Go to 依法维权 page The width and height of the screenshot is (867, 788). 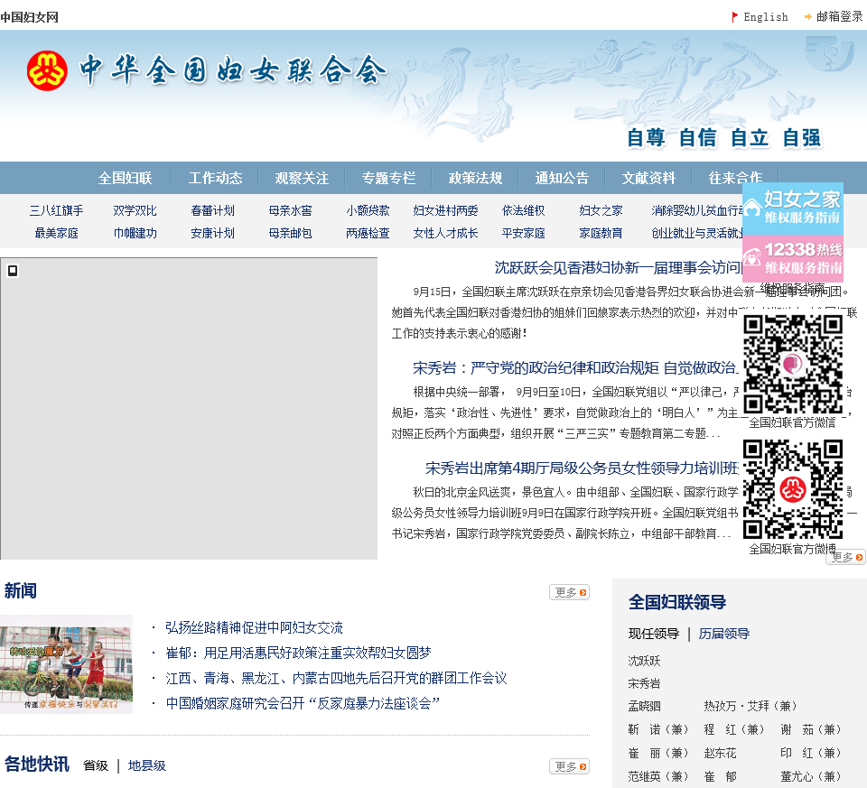tap(523, 210)
